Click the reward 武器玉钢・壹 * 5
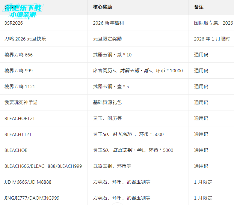 (x=111, y=86)
